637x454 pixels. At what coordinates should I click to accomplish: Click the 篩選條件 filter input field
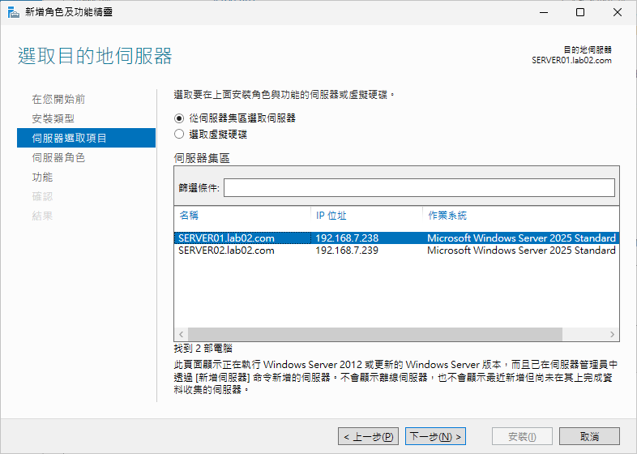coord(419,188)
